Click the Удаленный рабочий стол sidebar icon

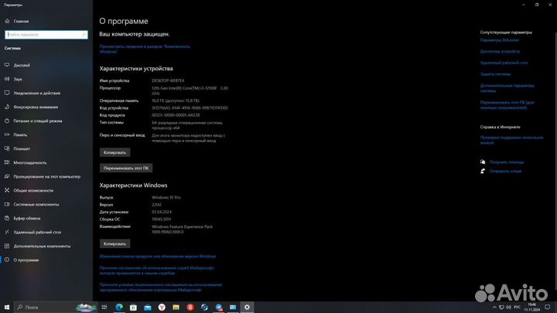click(7, 232)
